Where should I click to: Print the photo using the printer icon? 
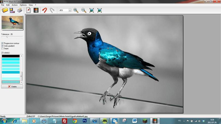point(20,10)
